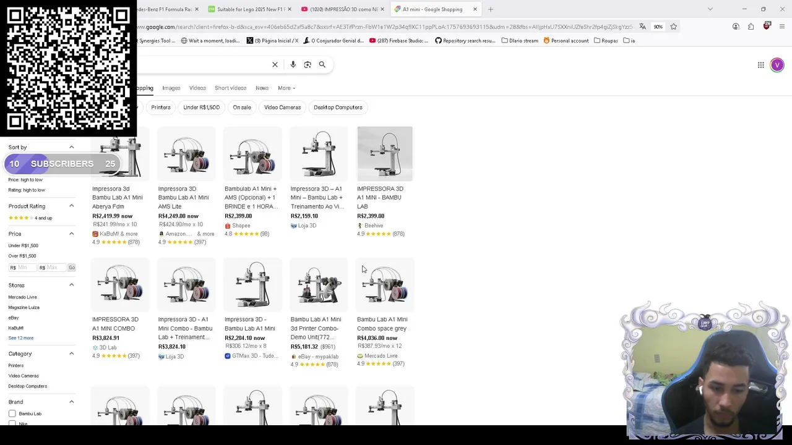This screenshot has width=792, height=445.
Task: Open a new browser tab
Action: pos(491,9)
